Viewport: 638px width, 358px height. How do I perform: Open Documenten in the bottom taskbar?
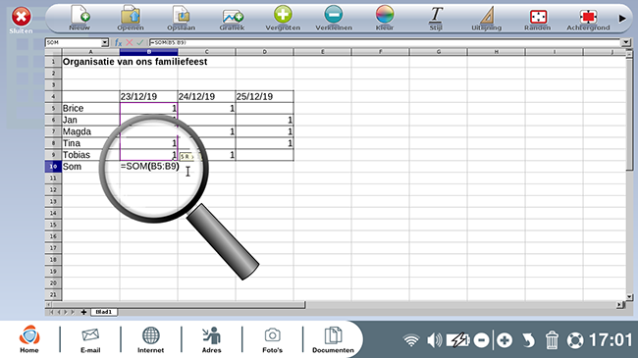(333, 340)
